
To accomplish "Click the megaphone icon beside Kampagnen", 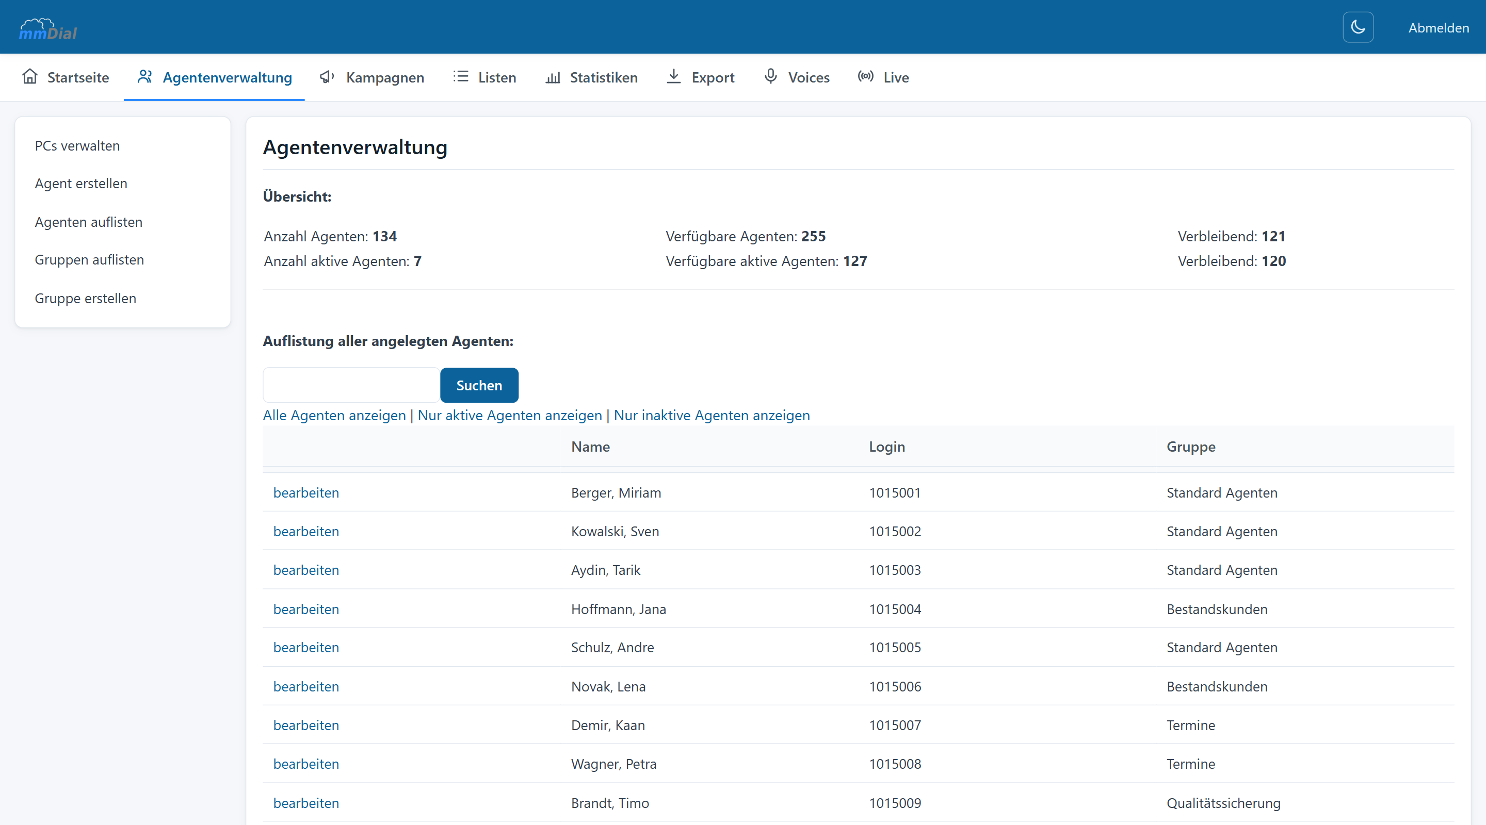I will [327, 77].
